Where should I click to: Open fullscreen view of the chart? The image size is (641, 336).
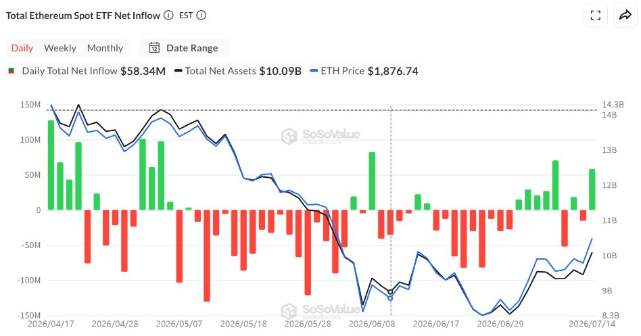(x=596, y=16)
